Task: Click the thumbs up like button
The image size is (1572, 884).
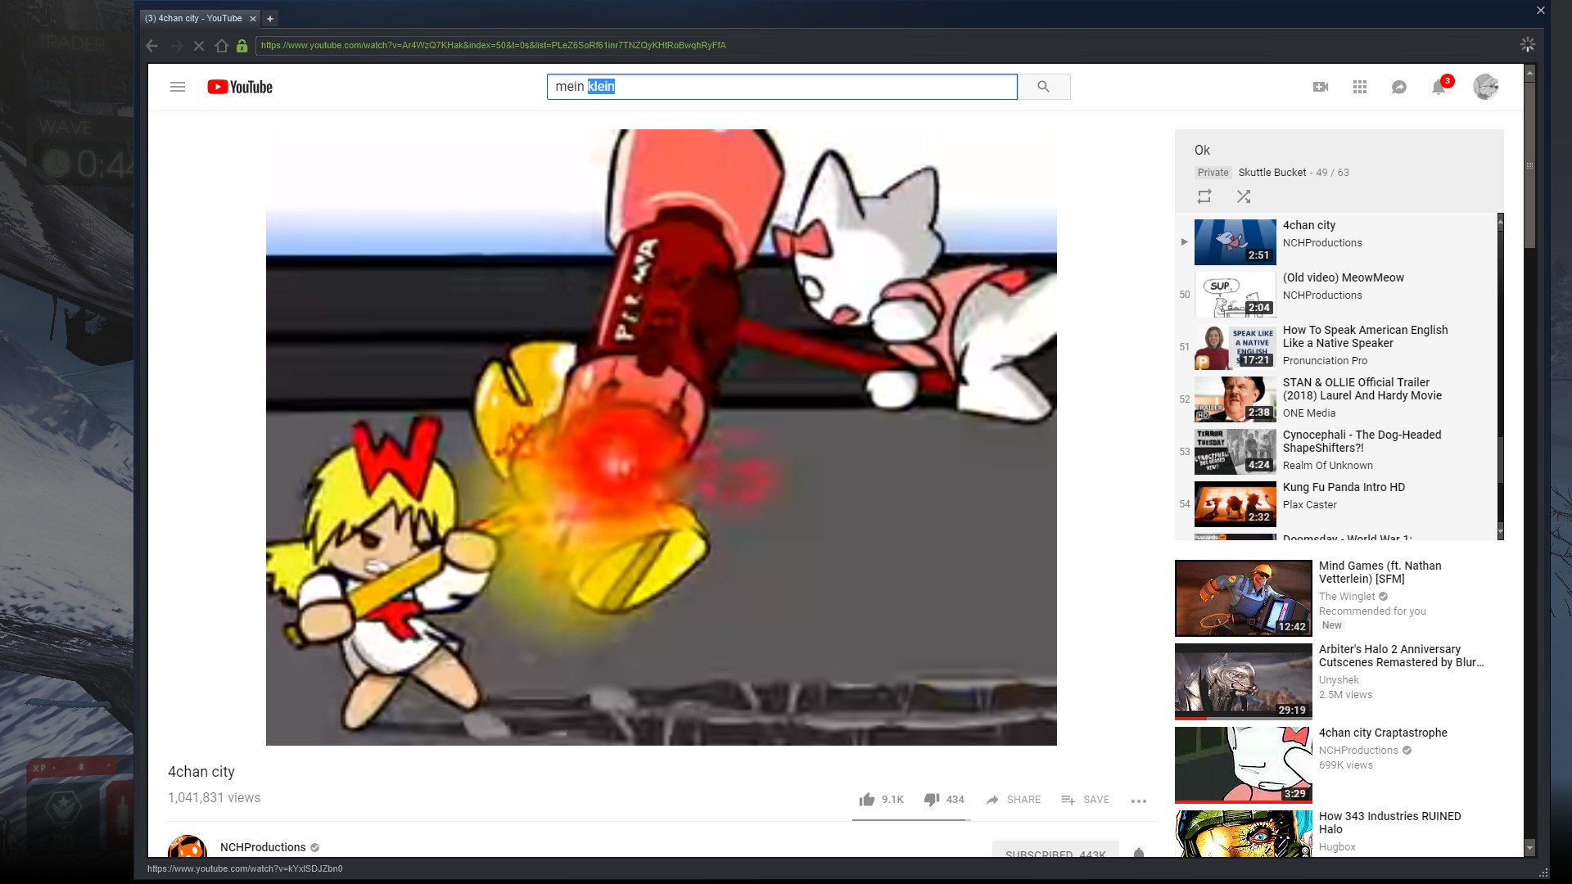Action: (x=867, y=800)
